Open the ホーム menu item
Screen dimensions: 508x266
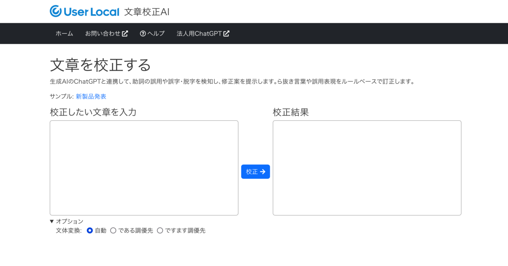click(x=64, y=33)
